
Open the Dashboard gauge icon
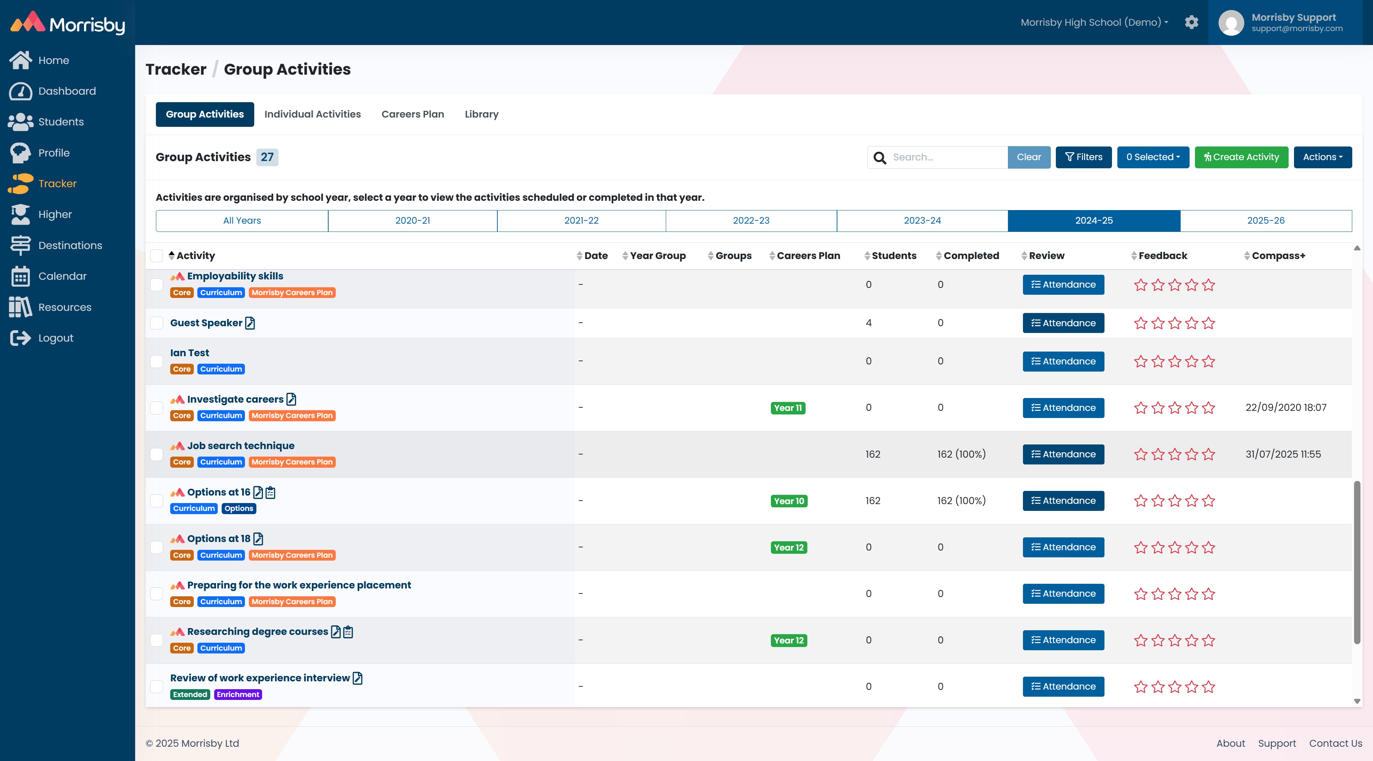tap(21, 91)
